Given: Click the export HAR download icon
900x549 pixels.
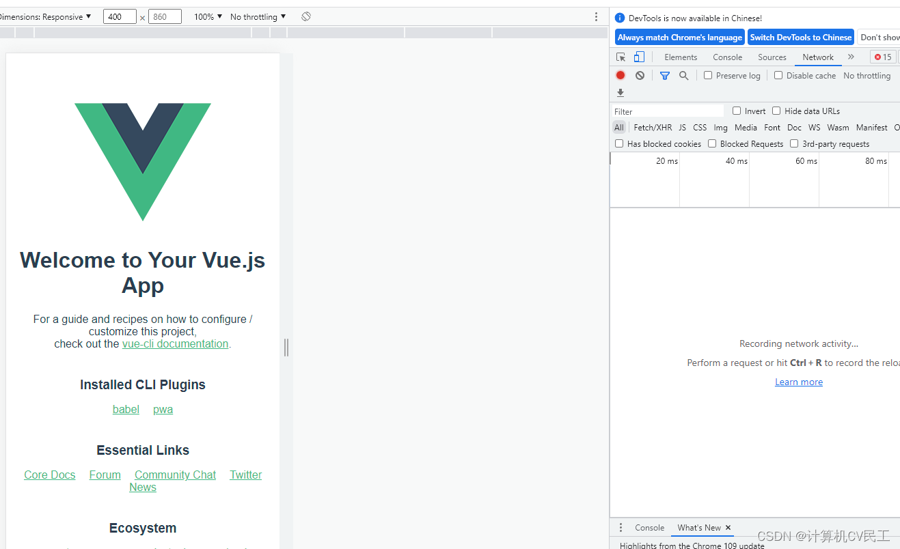Looking at the screenshot, I should point(621,93).
